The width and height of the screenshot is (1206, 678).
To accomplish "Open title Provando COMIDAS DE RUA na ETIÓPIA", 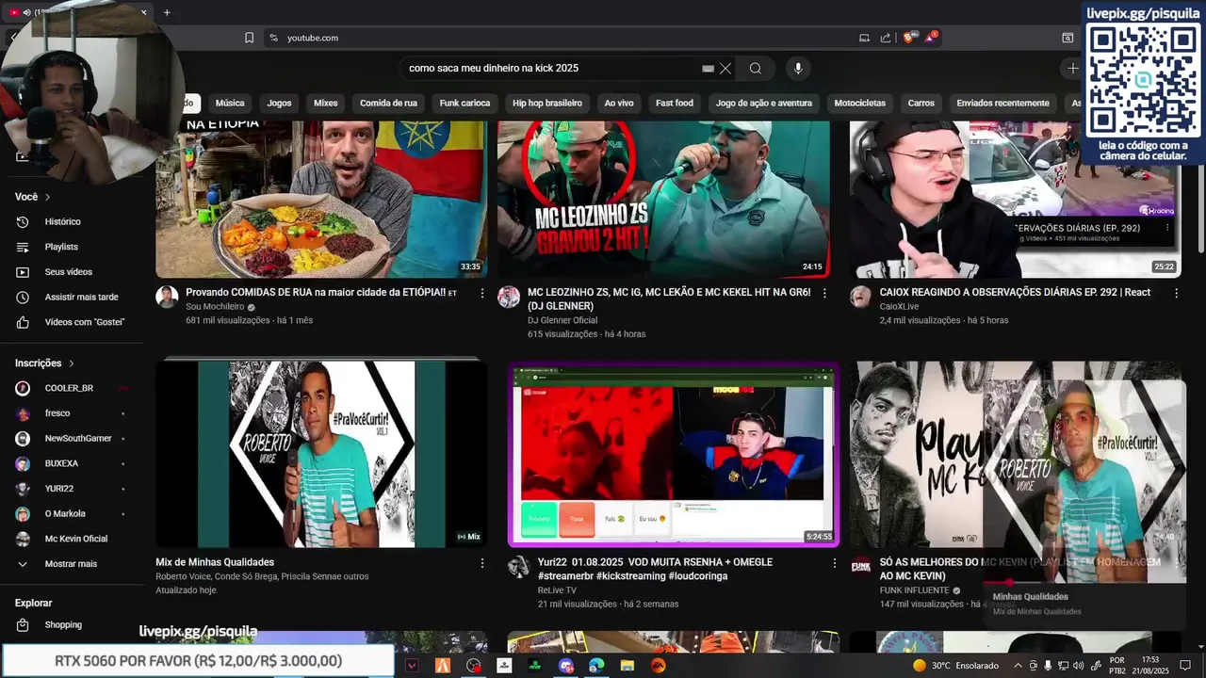I will pos(321,293).
